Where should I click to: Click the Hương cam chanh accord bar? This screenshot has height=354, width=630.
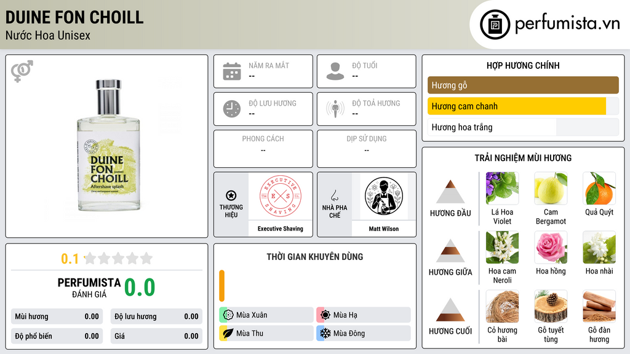pos(523,106)
